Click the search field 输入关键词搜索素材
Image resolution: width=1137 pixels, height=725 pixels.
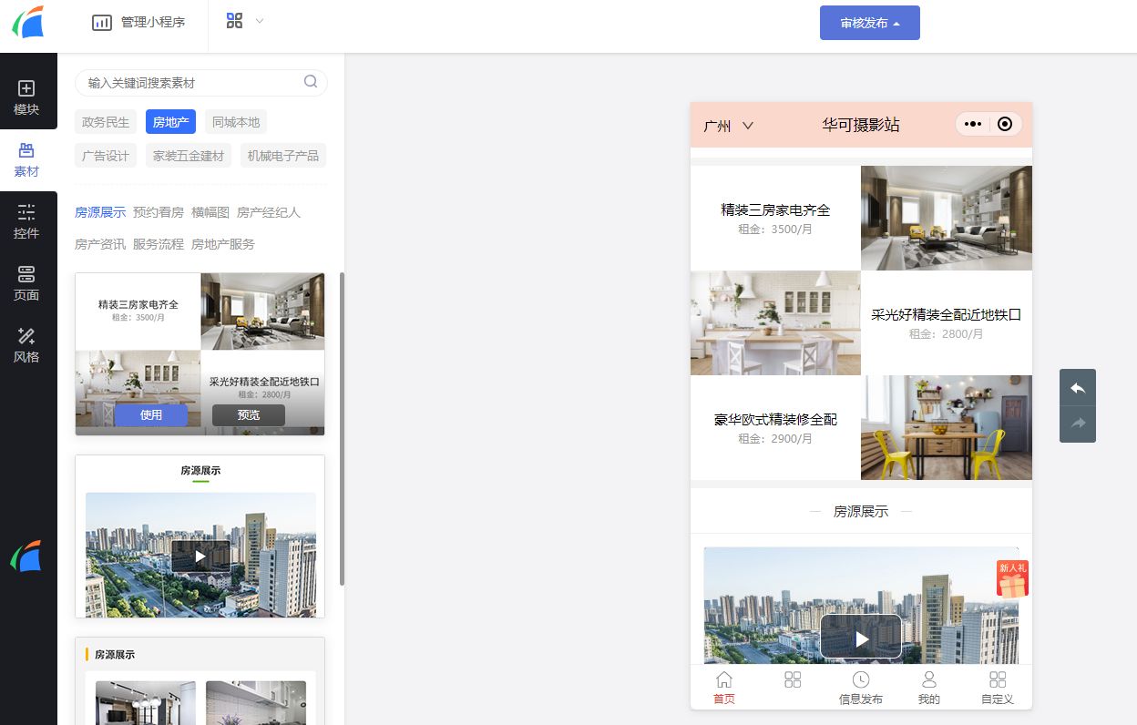tap(201, 83)
